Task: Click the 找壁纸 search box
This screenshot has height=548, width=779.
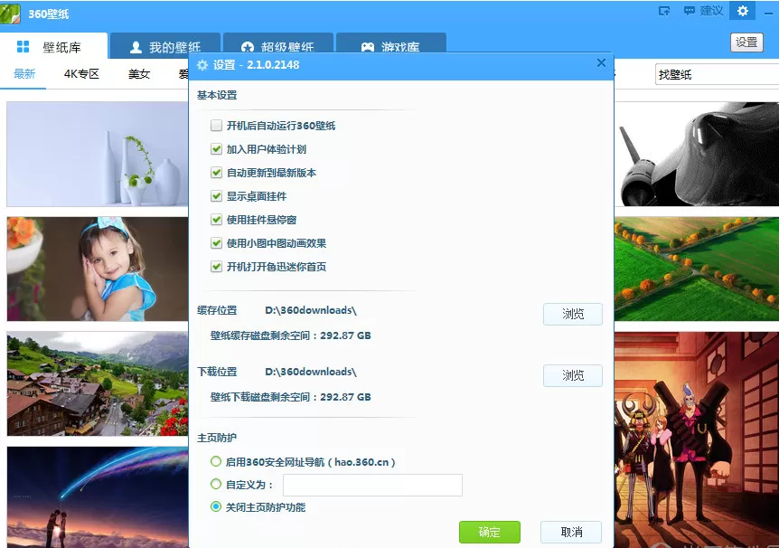Action: [x=717, y=74]
